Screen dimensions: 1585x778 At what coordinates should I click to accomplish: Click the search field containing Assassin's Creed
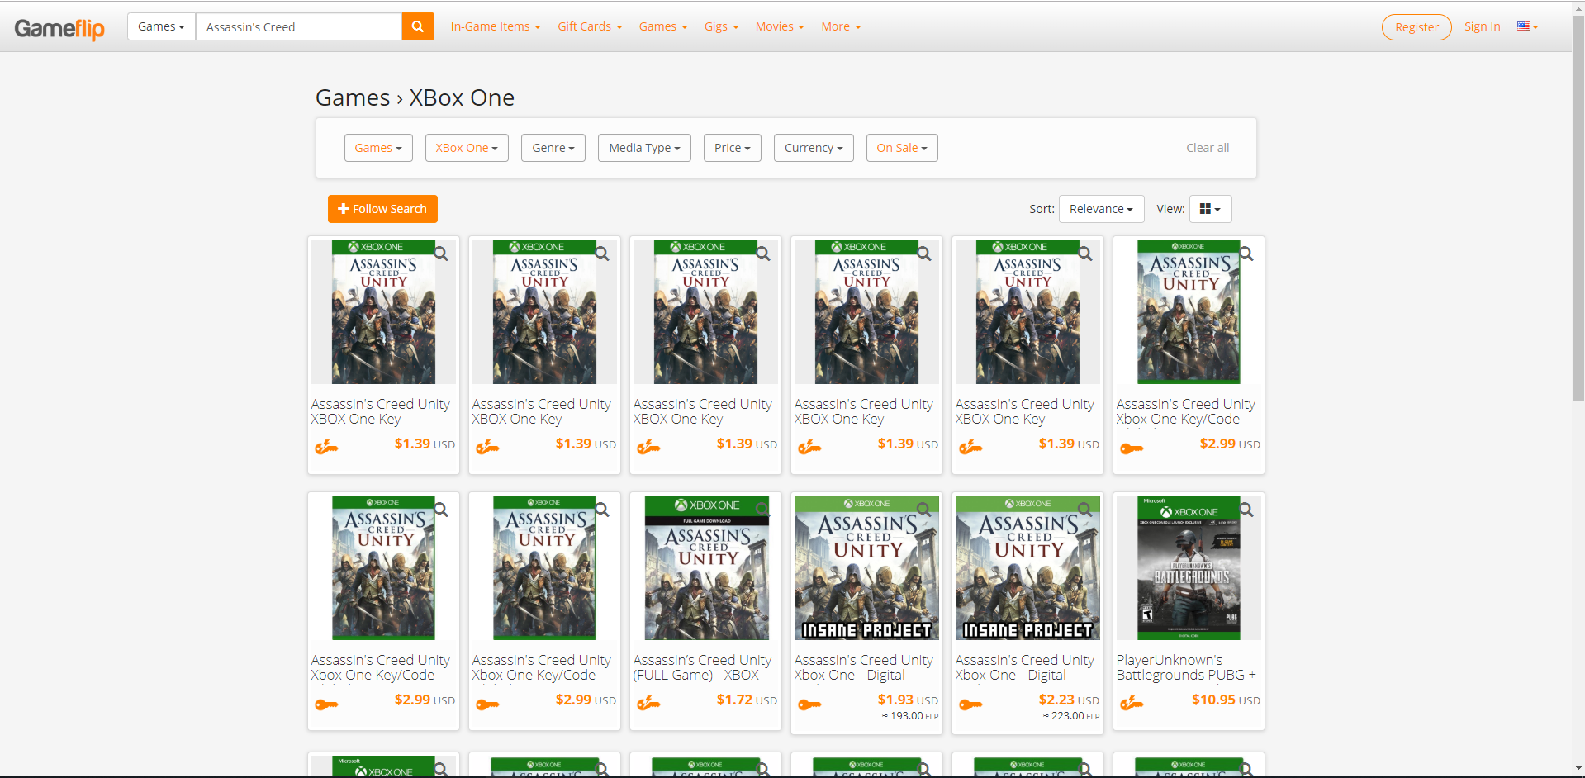(299, 26)
